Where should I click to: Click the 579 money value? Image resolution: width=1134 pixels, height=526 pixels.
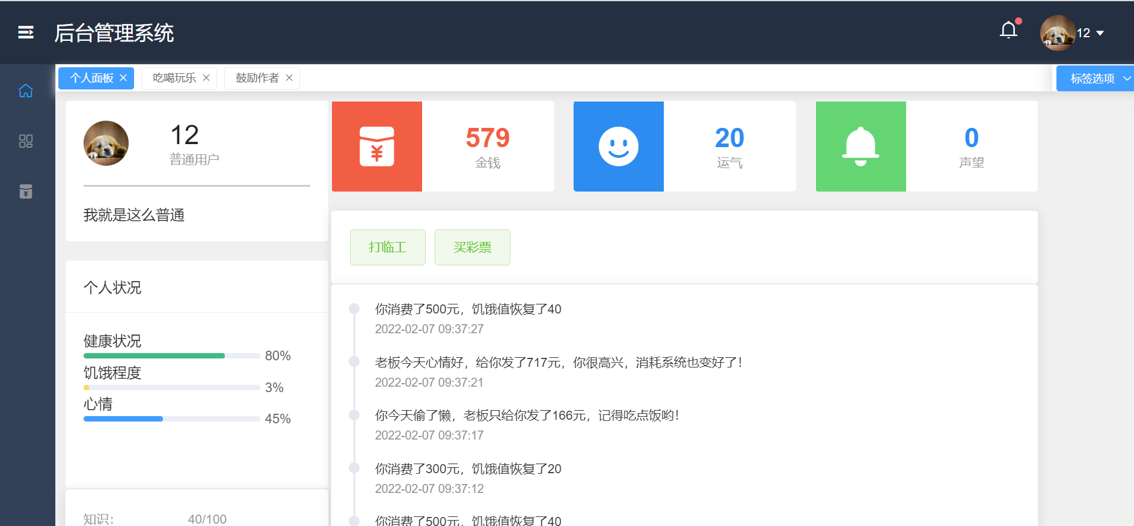point(488,138)
